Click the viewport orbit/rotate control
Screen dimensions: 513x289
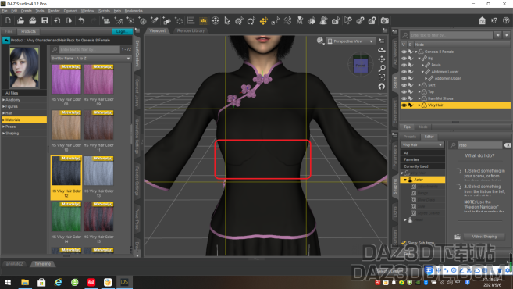[x=382, y=50]
